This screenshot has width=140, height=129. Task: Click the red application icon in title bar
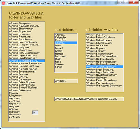(3, 3)
